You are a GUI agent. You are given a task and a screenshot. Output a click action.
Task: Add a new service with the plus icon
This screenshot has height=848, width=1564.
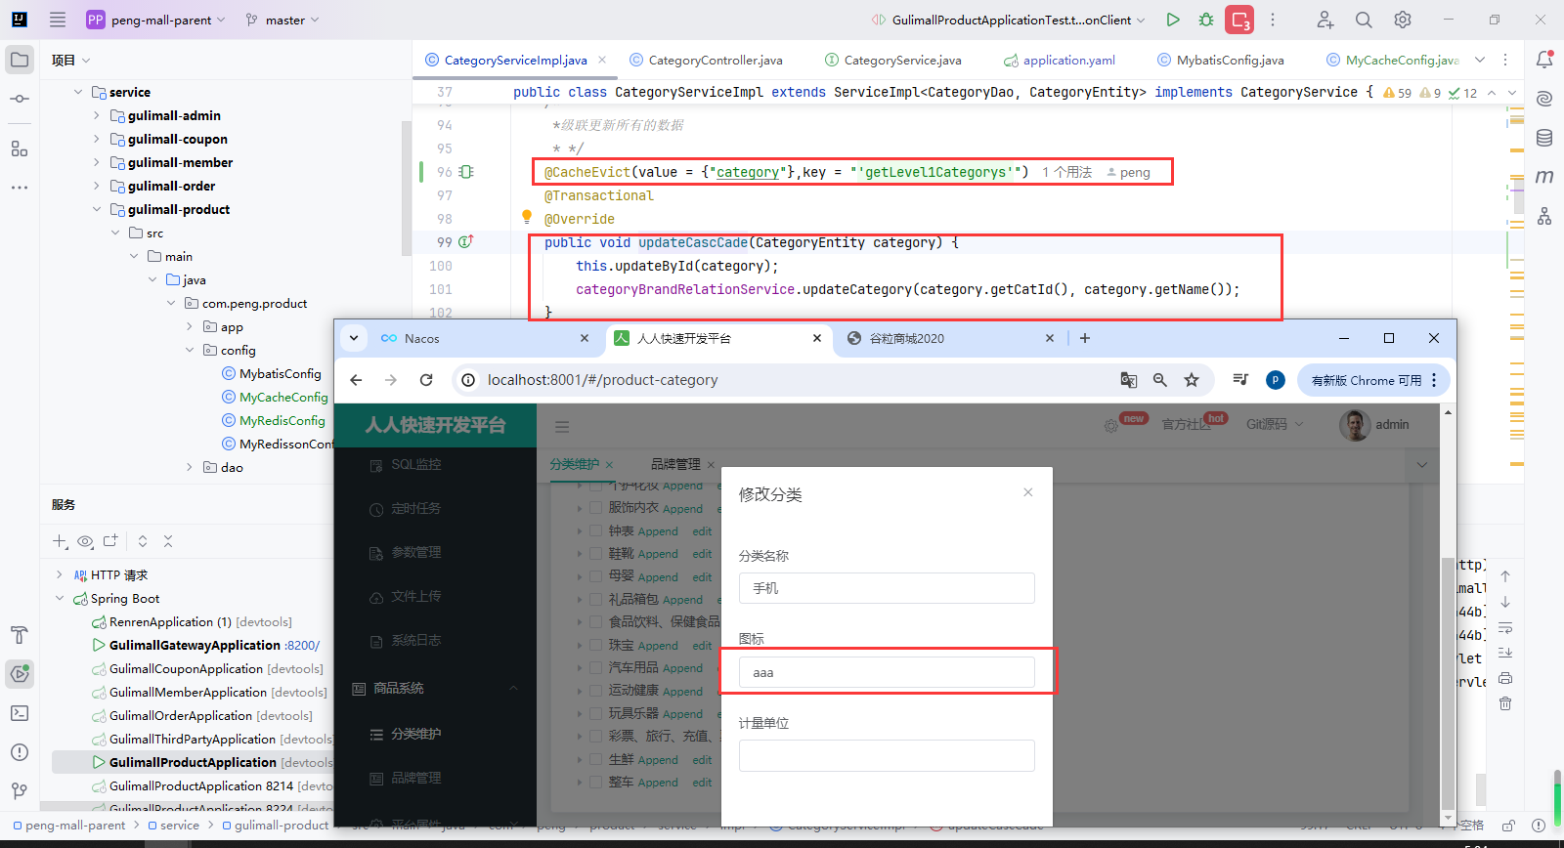(60, 541)
